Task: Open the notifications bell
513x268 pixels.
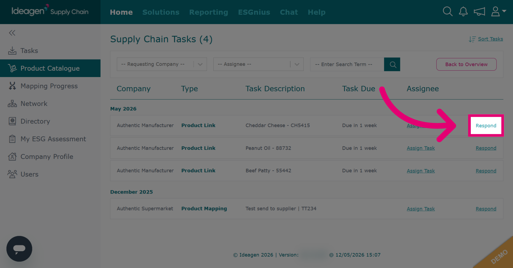Action: 463,12
